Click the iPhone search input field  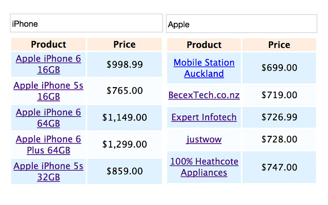(86, 24)
